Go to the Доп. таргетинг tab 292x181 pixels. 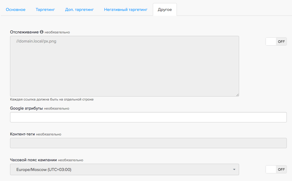point(79,9)
